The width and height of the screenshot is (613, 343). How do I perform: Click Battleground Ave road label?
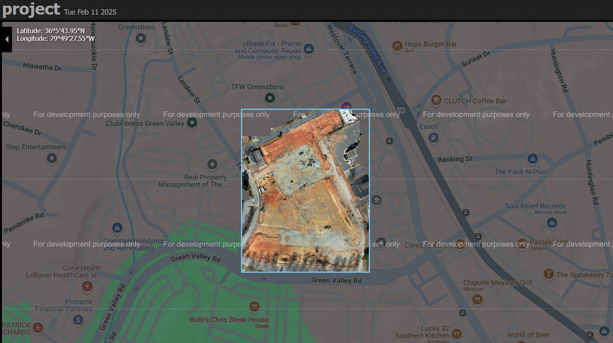[x=367, y=48]
